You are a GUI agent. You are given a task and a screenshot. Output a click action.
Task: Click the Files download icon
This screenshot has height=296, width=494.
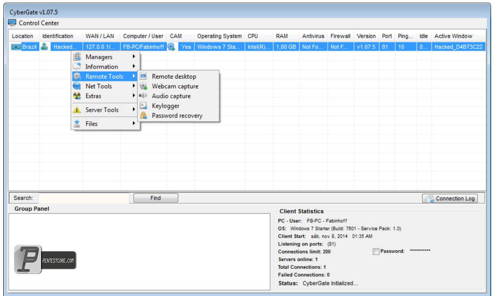(x=77, y=123)
